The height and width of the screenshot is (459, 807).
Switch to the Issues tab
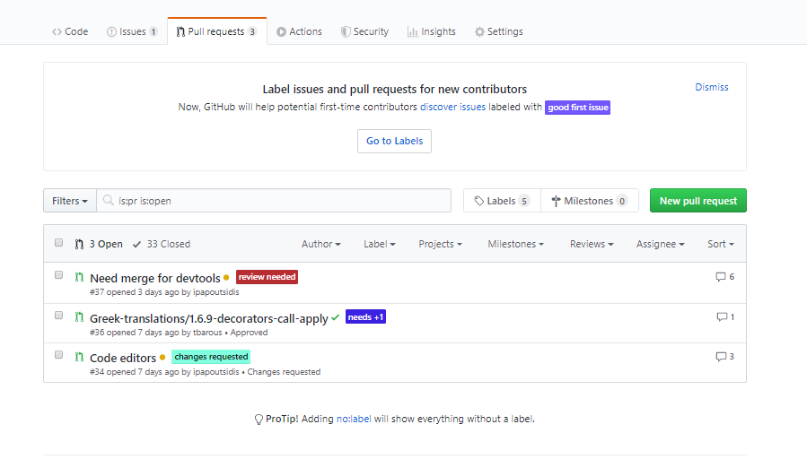click(x=132, y=31)
